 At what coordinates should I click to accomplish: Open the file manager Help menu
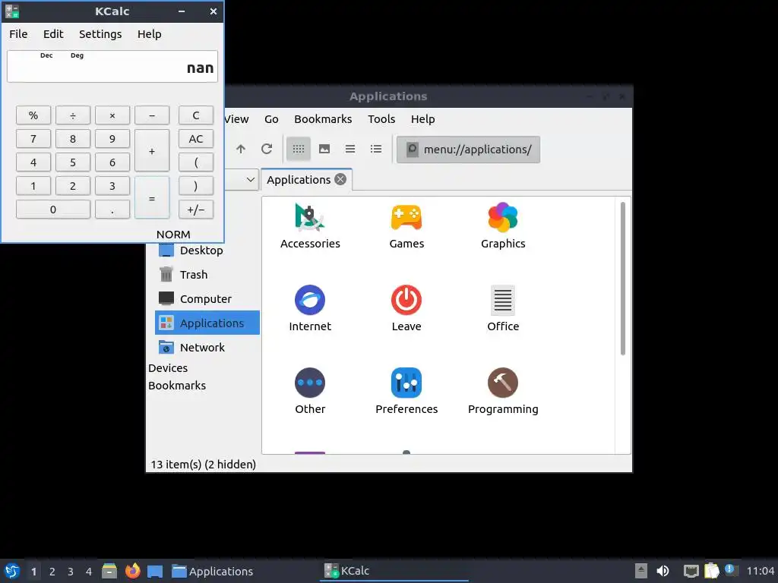click(x=422, y=119)
